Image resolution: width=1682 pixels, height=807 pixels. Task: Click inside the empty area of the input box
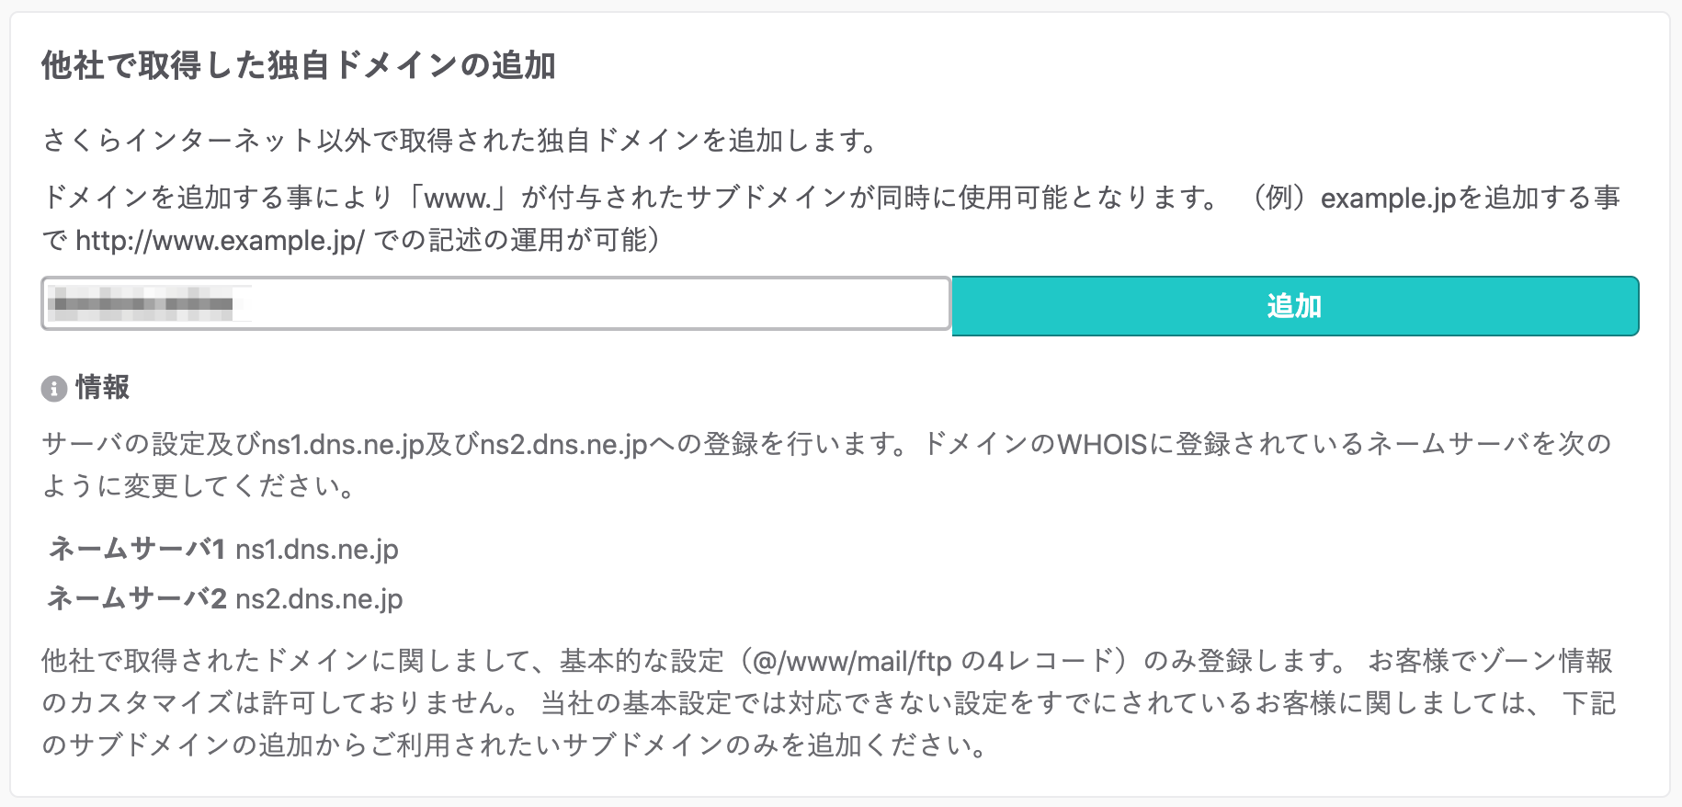(x=597, y=304)
